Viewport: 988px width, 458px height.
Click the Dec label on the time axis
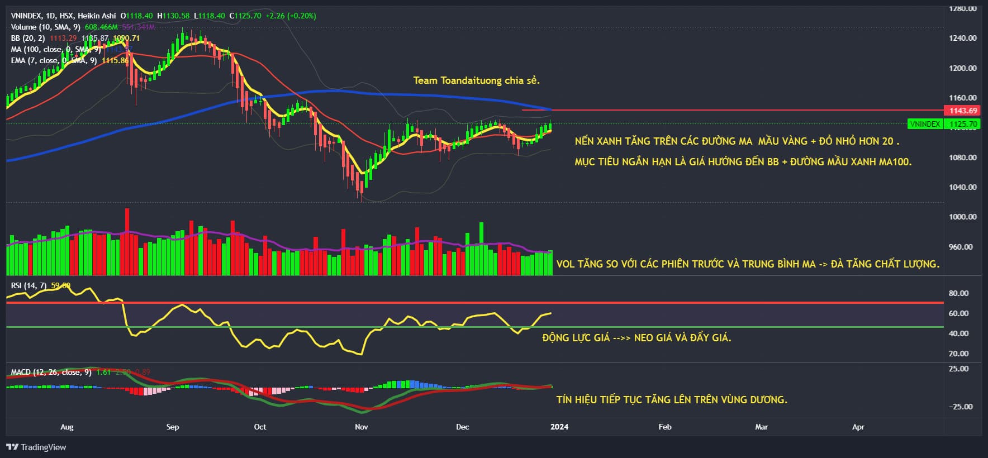click(462, 427)
